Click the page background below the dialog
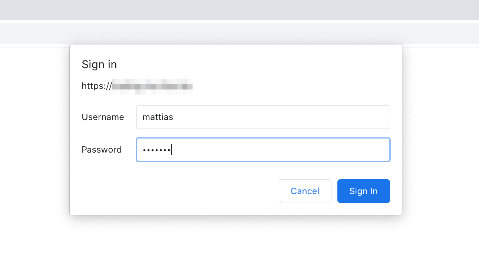The width and height of the screenshot is (479, 263). tap(239, 241)
